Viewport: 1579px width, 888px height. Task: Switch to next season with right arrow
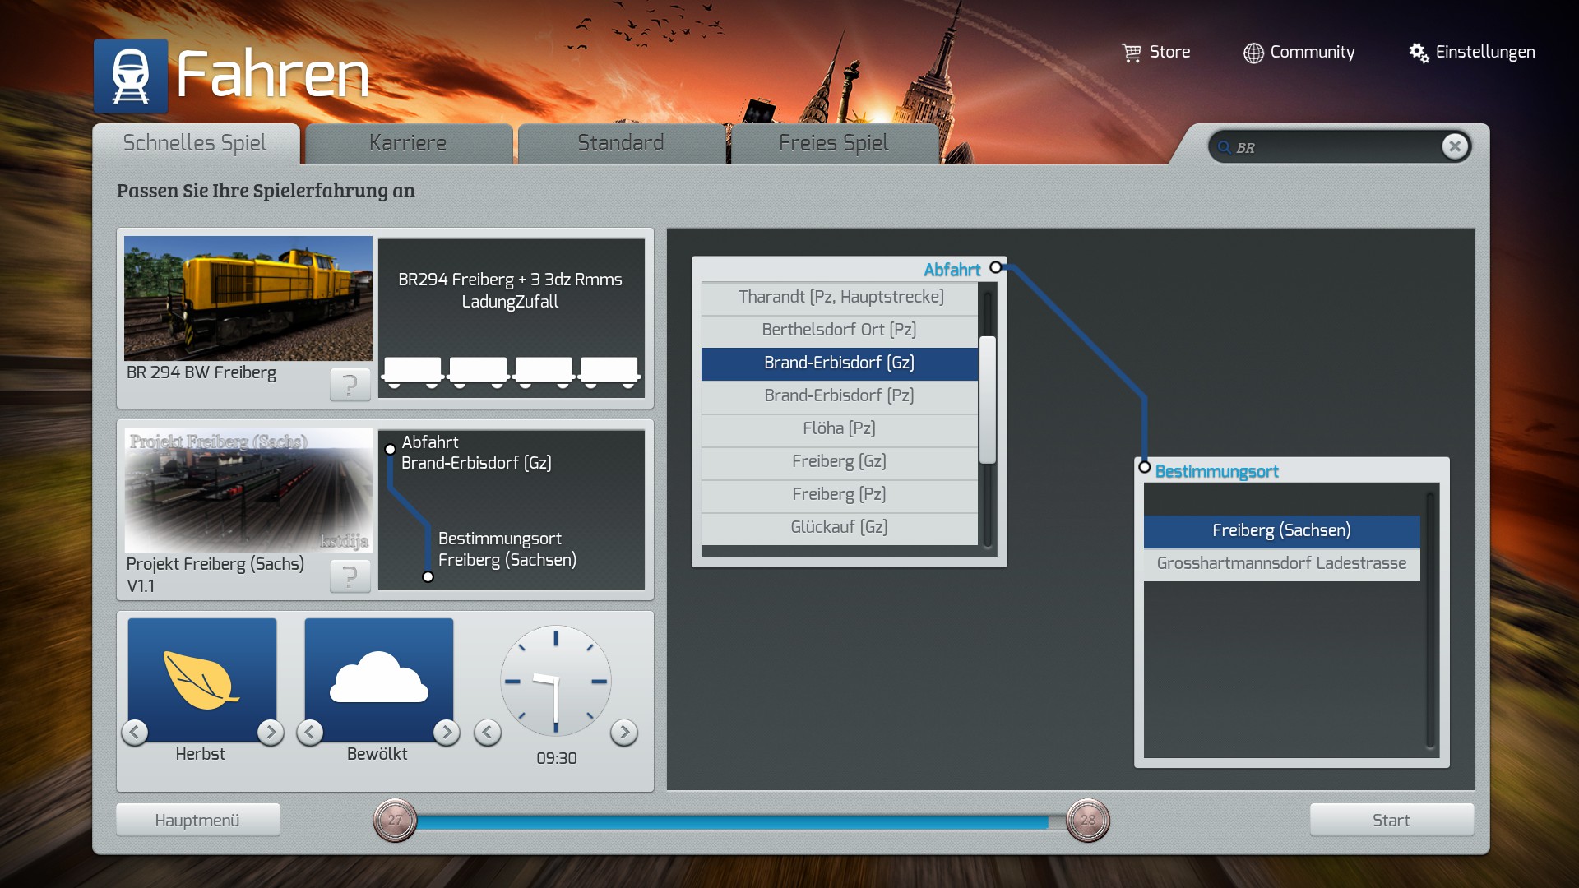coord(270,732)
